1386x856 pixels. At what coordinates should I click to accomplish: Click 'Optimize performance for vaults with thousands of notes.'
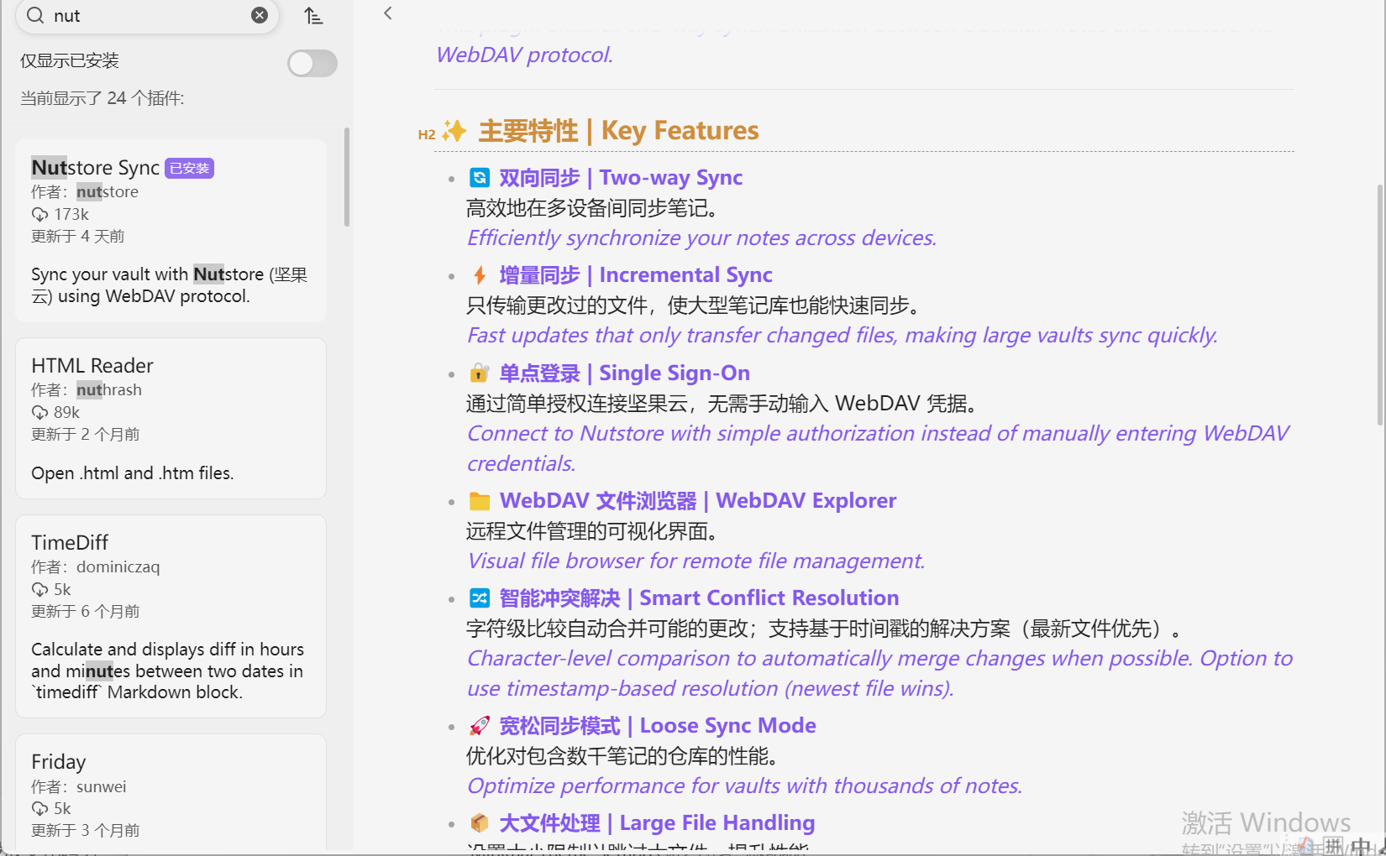[x=744, y=786]
